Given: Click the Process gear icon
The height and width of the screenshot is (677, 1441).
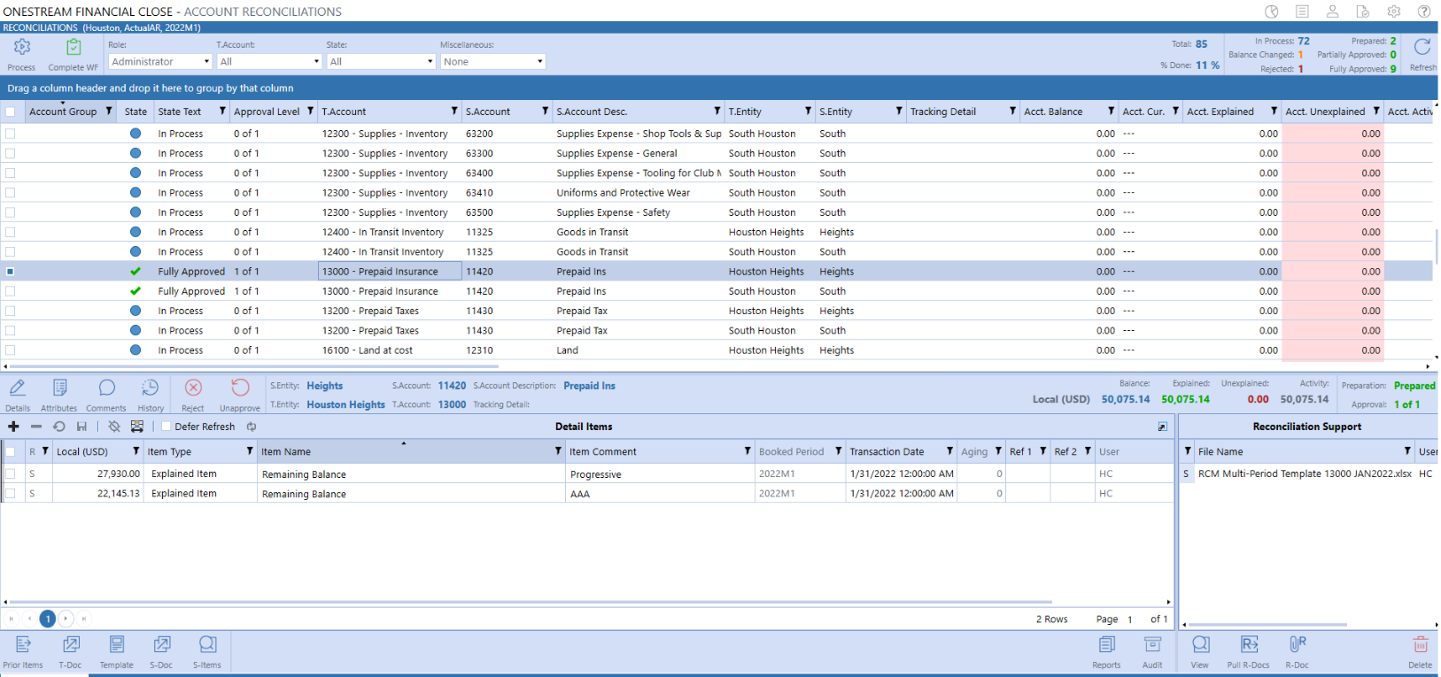Looking at the screenshot, I should [x=22, y=47].
